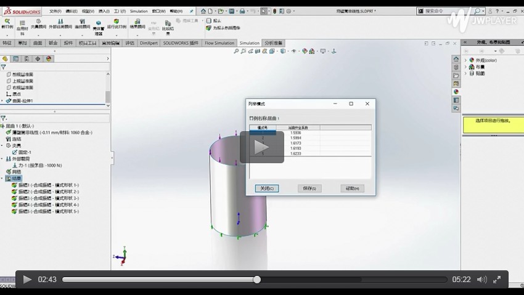Enter fullscreen mode in the video player
The image size is (524, 295).
pyautogui.click(x=497, y=280)
